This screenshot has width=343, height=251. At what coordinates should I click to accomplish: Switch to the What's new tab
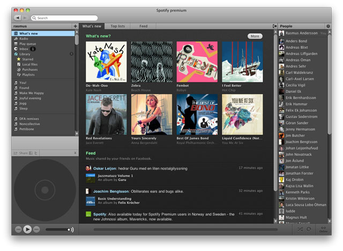click(x=92, y=26)
